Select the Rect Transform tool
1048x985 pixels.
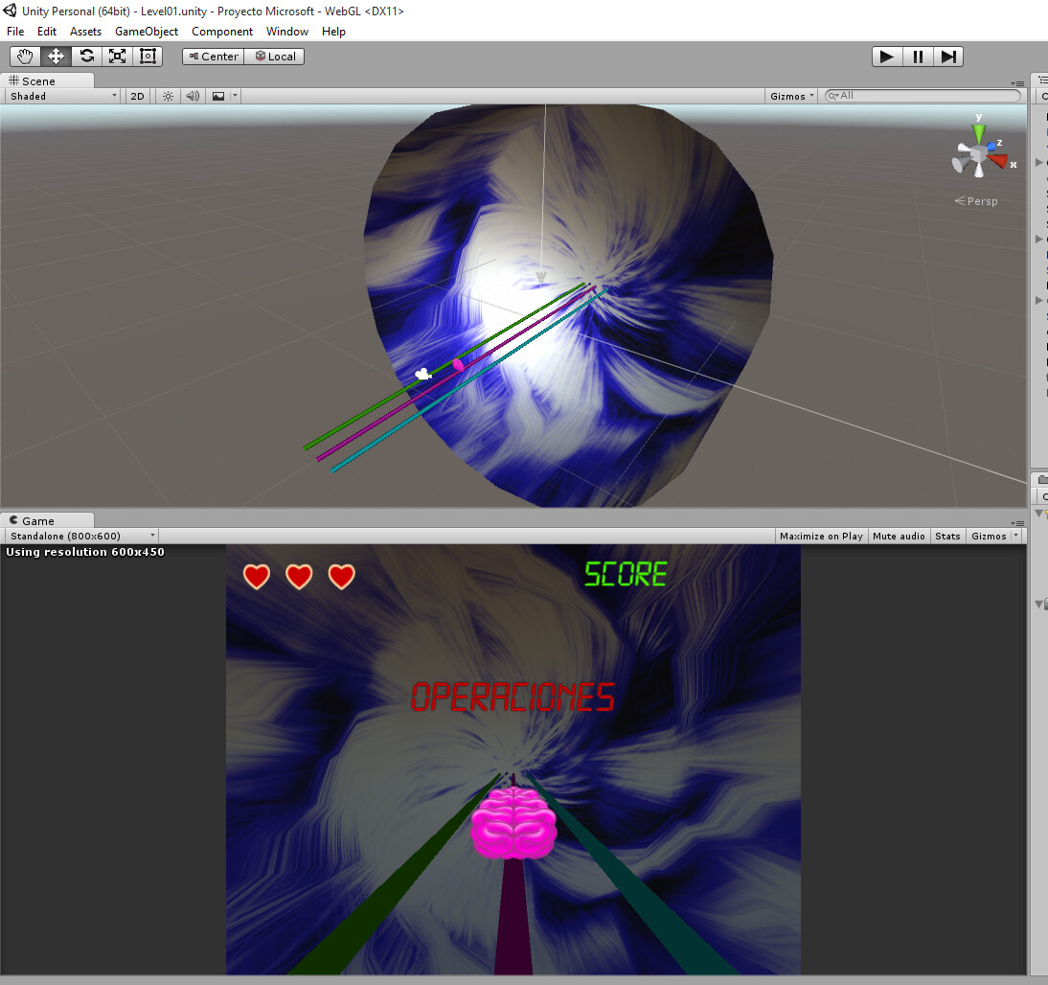tap(148, 56)
